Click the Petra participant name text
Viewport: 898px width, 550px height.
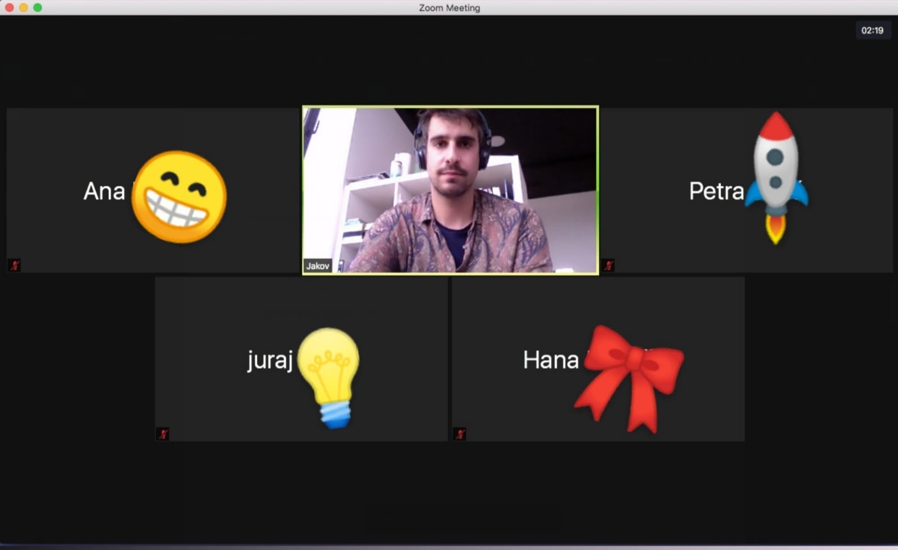pyautogui.click(x=716, y=191)
